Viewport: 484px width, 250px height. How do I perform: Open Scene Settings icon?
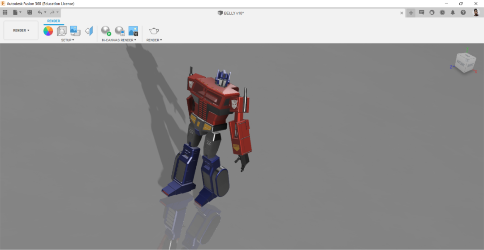coord(62,31)
